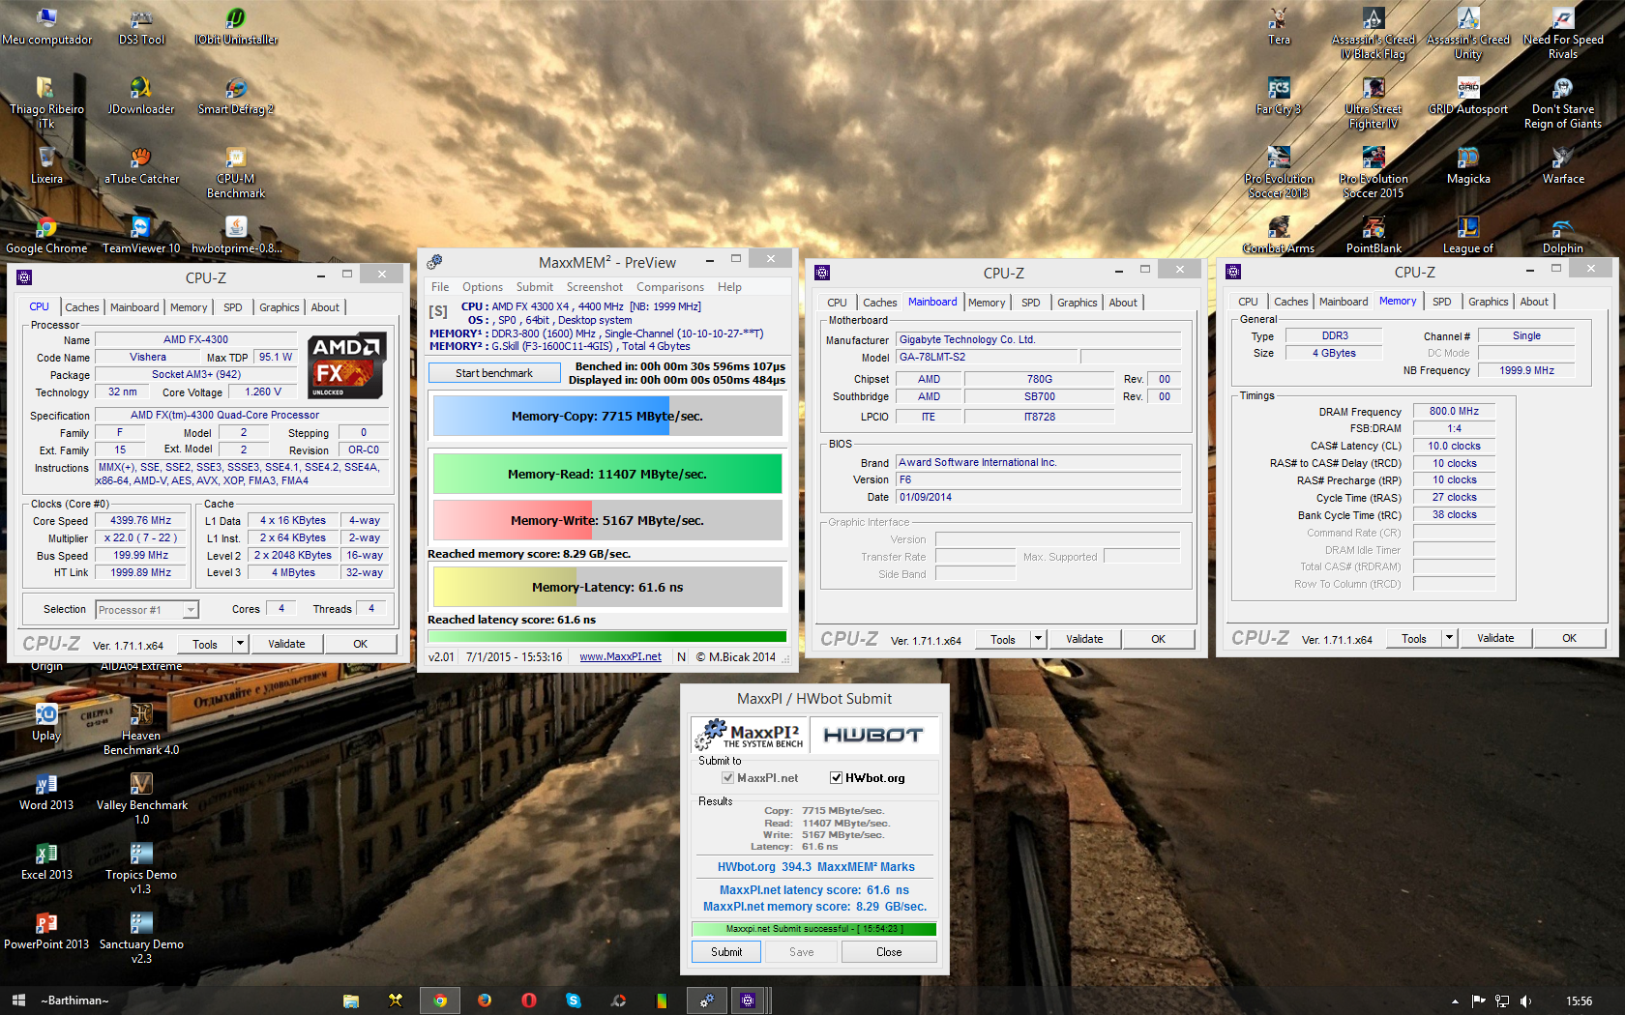This screenshot has width=1625, height=1015.
Task: Click the taskbar clock showing 15:56
Action: (x=1579, y=1001)
